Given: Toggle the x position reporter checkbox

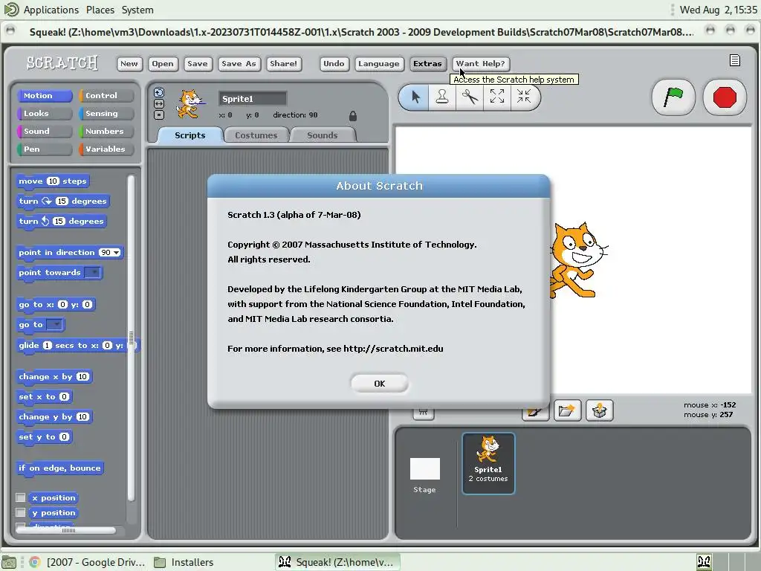Looking at the screenshot, I should point(20,497).
